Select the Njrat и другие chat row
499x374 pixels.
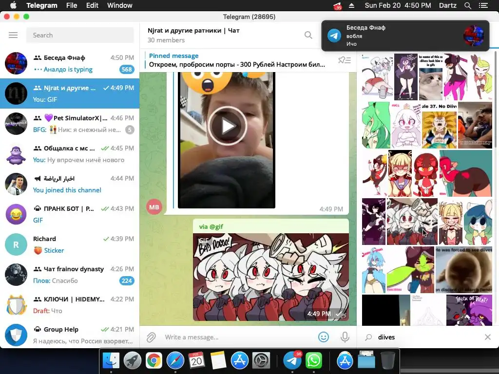pyautogui.click(x=70, y=93)
